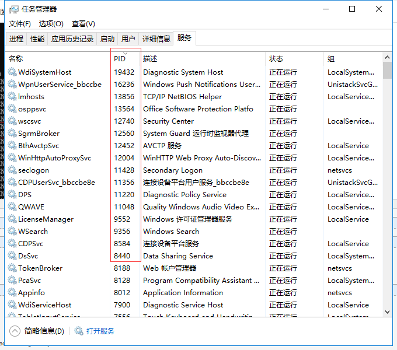Image resolution: width=397 pixels, height=350 pixels.
Task: Click the gear icon beside seclogon
Action: coord(12,170)
